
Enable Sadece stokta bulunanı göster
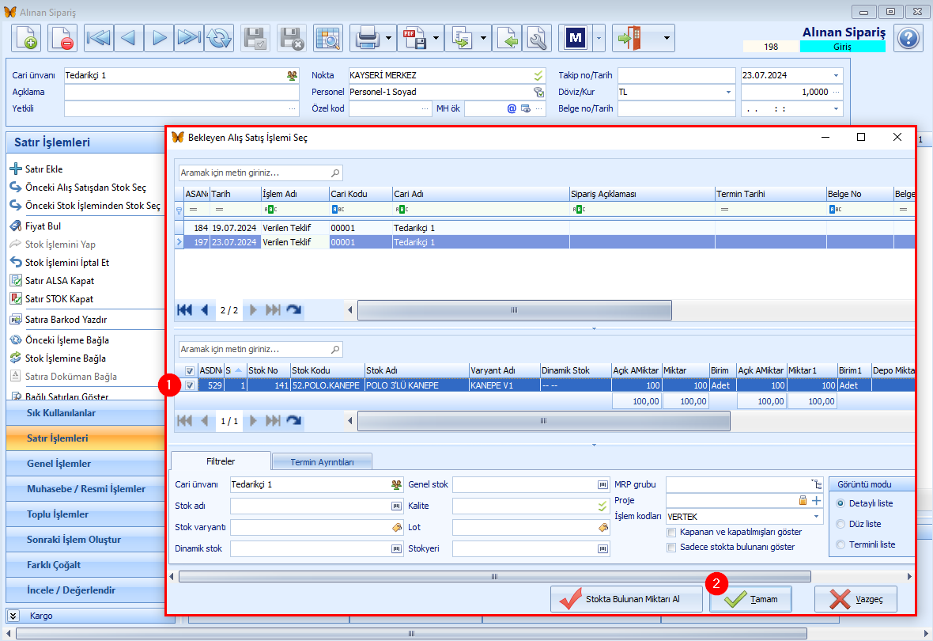click(x=672, y=547)
